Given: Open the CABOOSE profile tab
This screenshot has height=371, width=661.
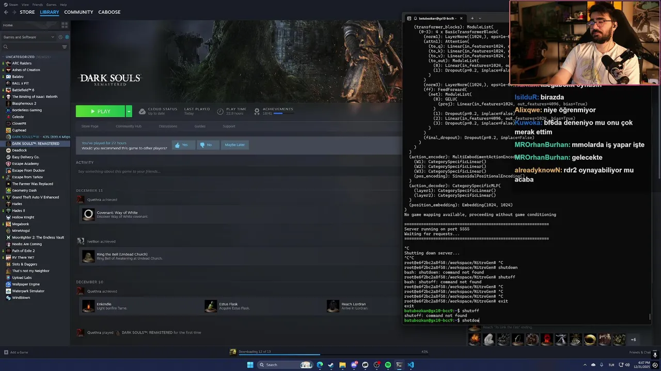Looking at the screenshot, I should coord(109,12).
